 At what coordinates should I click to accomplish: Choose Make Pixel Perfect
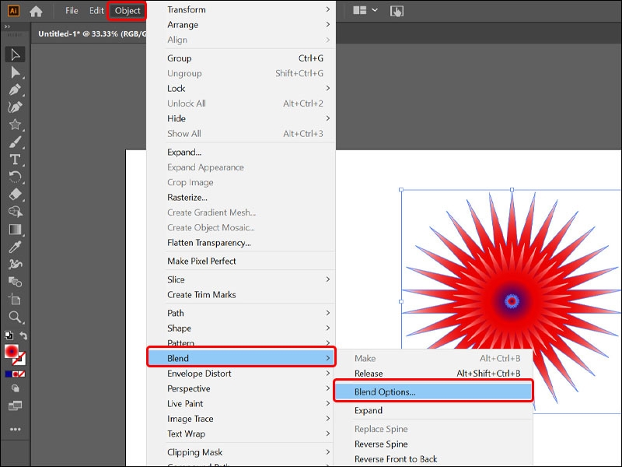(x=241, y=261)
